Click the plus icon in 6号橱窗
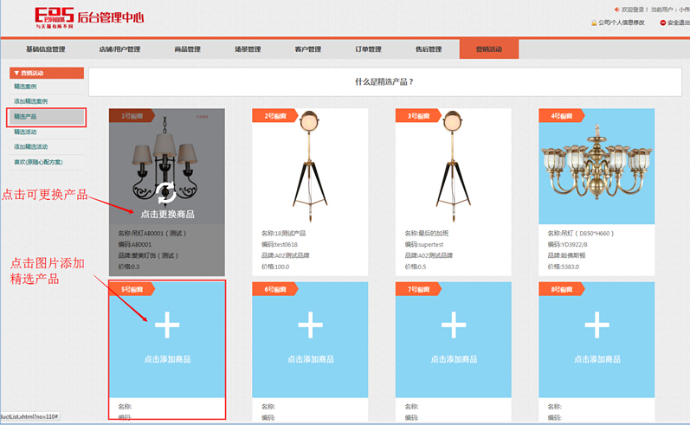The image size is (690, 425). pos(311,325)
